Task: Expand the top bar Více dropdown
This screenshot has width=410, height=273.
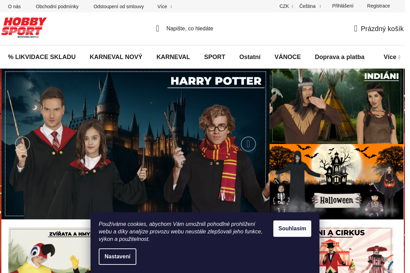Action: (x=165, y=6)
